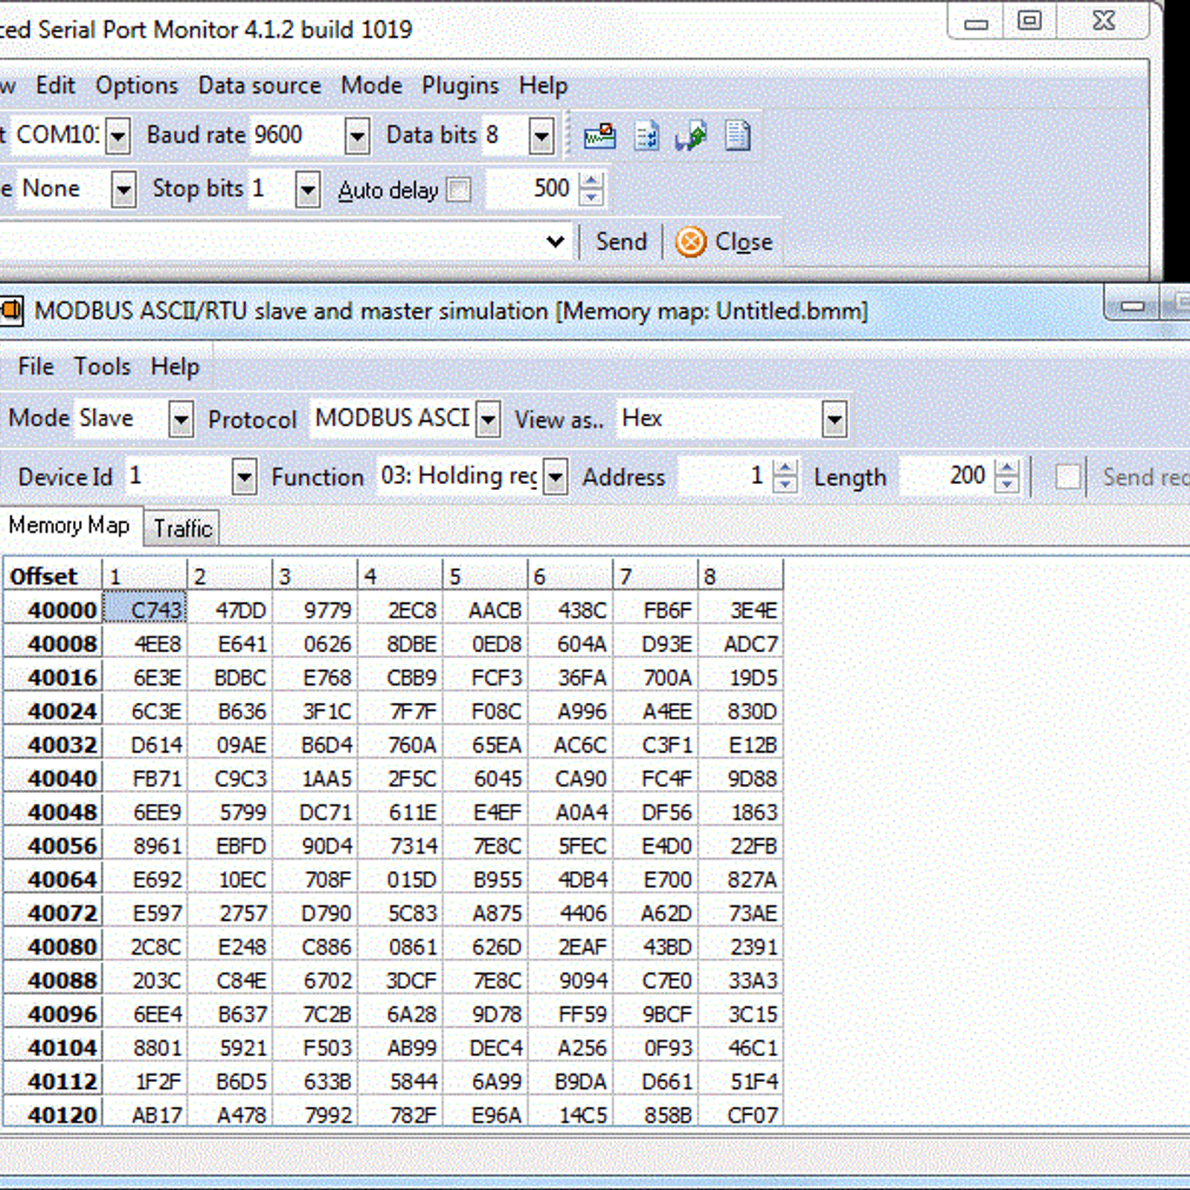Open the Function Holding registers dropdown
The image size is (1190, 1190).
click(556, 476)
